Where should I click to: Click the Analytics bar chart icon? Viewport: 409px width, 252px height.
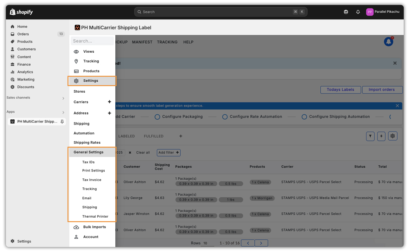[x=12, y=72]
